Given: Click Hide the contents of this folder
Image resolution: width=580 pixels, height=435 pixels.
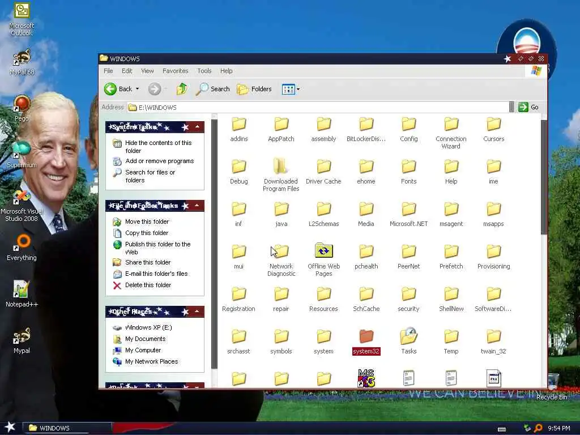Looking at the screenshot, I should click(159, 147).
